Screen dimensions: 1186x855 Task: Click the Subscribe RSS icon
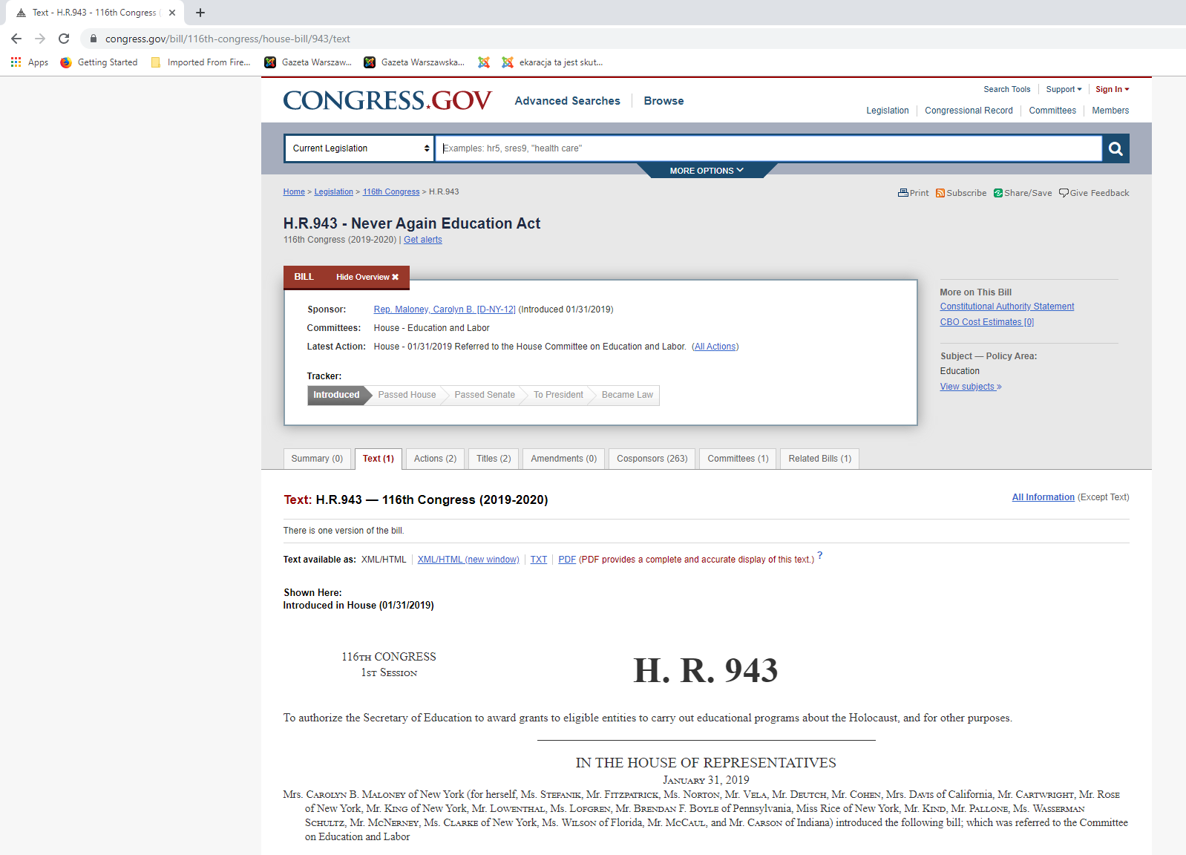940,193
